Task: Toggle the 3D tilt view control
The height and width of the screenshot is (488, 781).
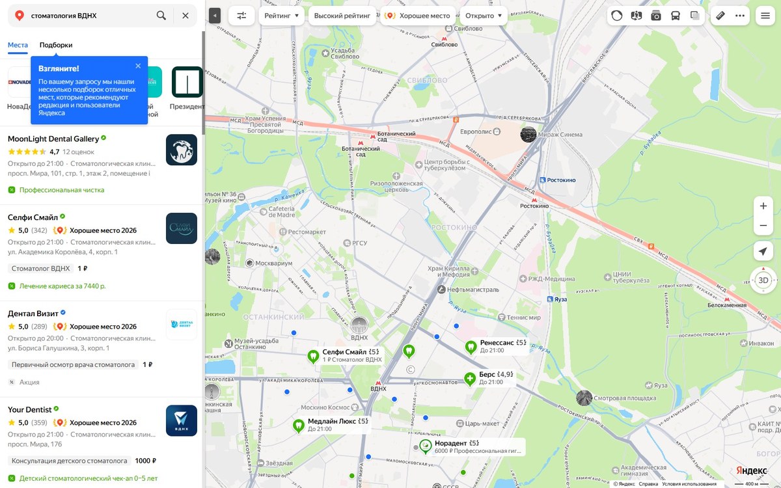Action: pos(763,280)
